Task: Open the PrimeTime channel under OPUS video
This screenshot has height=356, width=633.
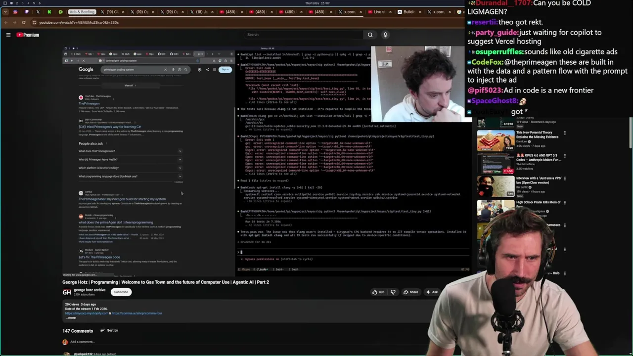Action: click(x=526, y=165)
